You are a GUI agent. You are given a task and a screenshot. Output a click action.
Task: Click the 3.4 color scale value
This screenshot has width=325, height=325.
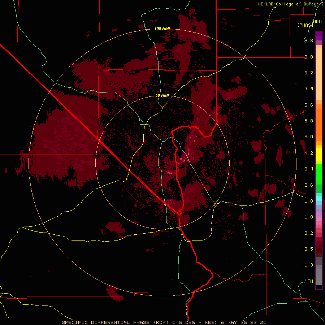tap(309, 169)
